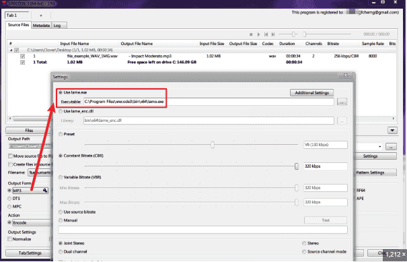Click the CBR 320 kbps value field

tap(326, 166)
